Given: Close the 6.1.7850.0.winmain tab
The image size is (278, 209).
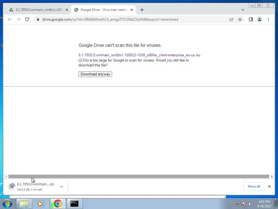Looking at the screenshot, I should pos(67,10).
